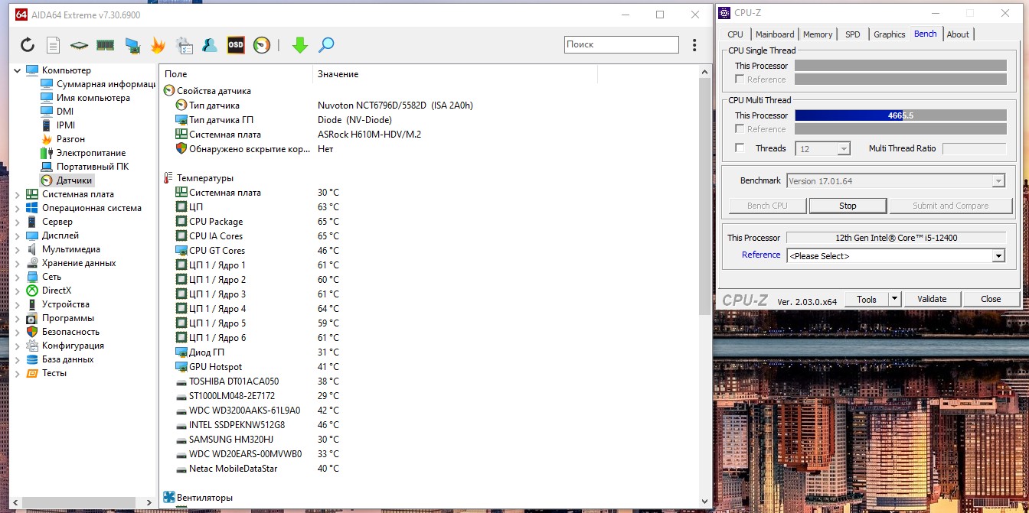The image size is (1029, 513).
Task: Open DMI tree item
Action: pos(65,112)
